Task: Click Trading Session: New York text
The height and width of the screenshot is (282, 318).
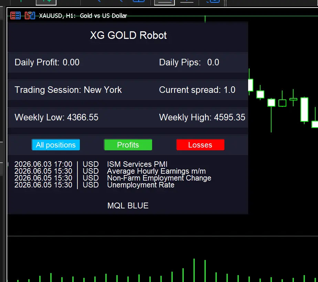Action: [x=68, y=90]
